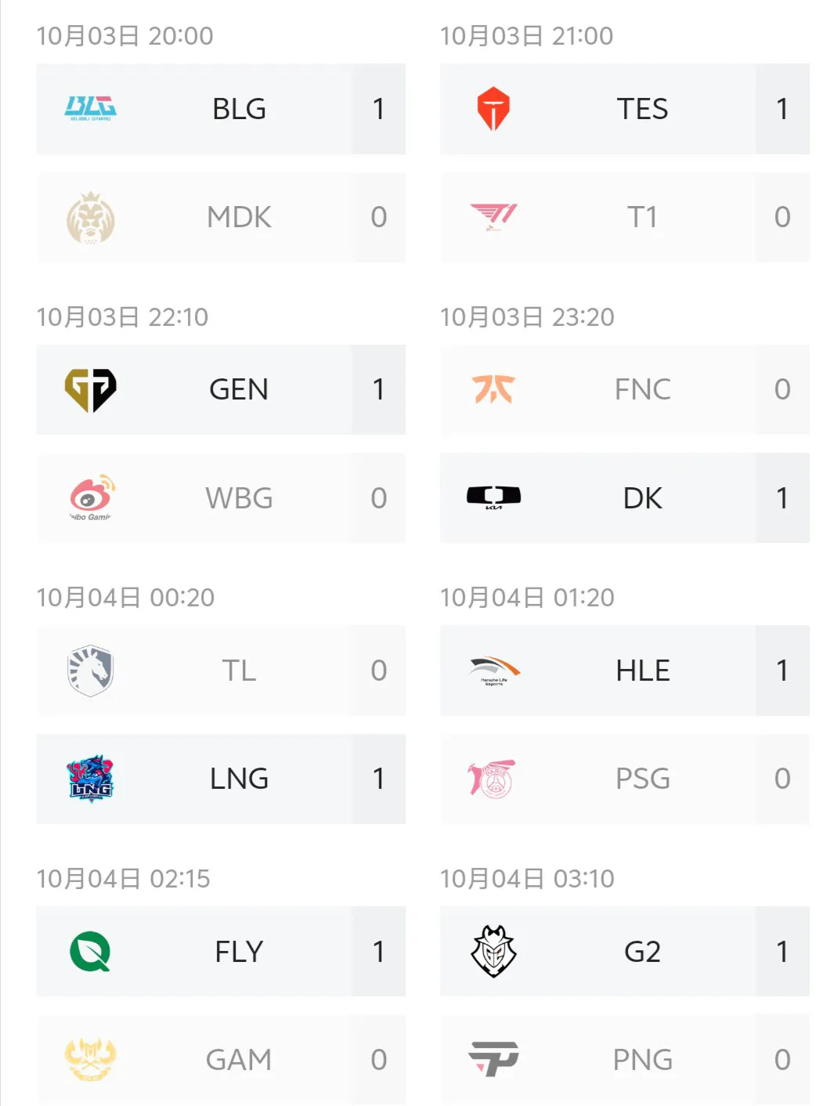Open the PNG team row
This screenshot has width=830, height=1106.
click(624, 1060)
